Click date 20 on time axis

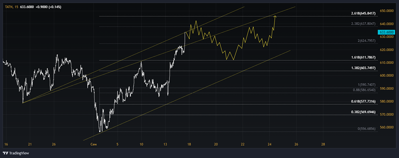[x=216, y=144]
